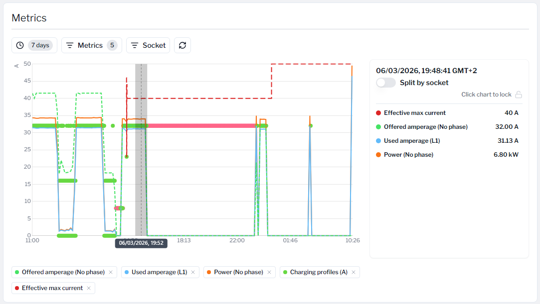Image resolution: width=540 pixels, height=304 pixels.
Task: Open the Metrics filter dropdown
Action: [x=91, y=45]
